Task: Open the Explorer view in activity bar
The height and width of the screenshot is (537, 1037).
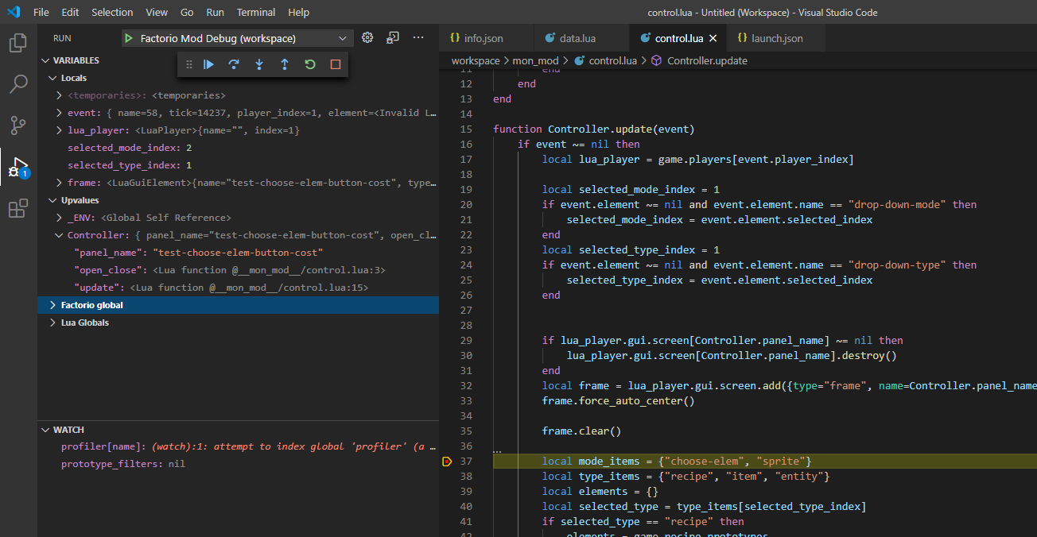Action: tap(18, 43)
